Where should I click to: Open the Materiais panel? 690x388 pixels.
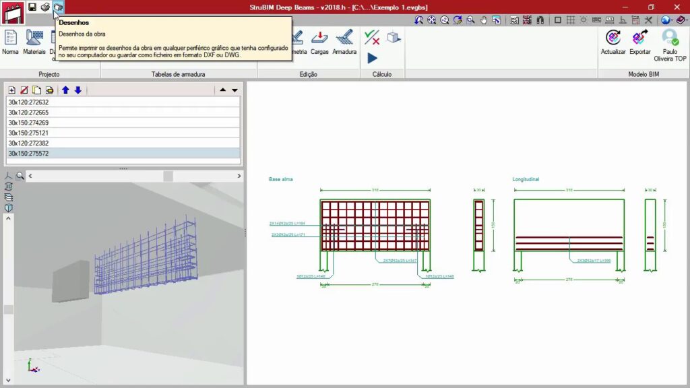34,42
